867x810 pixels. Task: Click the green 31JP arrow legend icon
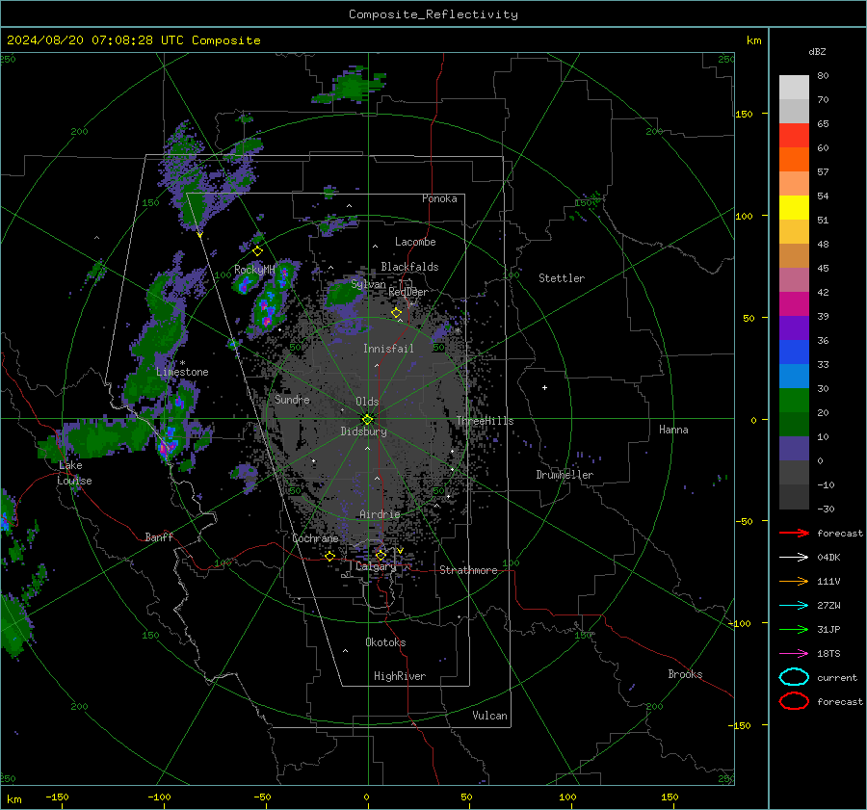coord(794,629)
